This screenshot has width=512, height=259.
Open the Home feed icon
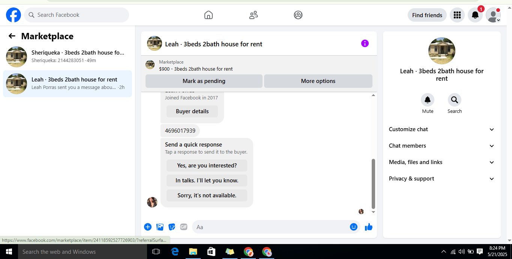(x=209, y=15)
